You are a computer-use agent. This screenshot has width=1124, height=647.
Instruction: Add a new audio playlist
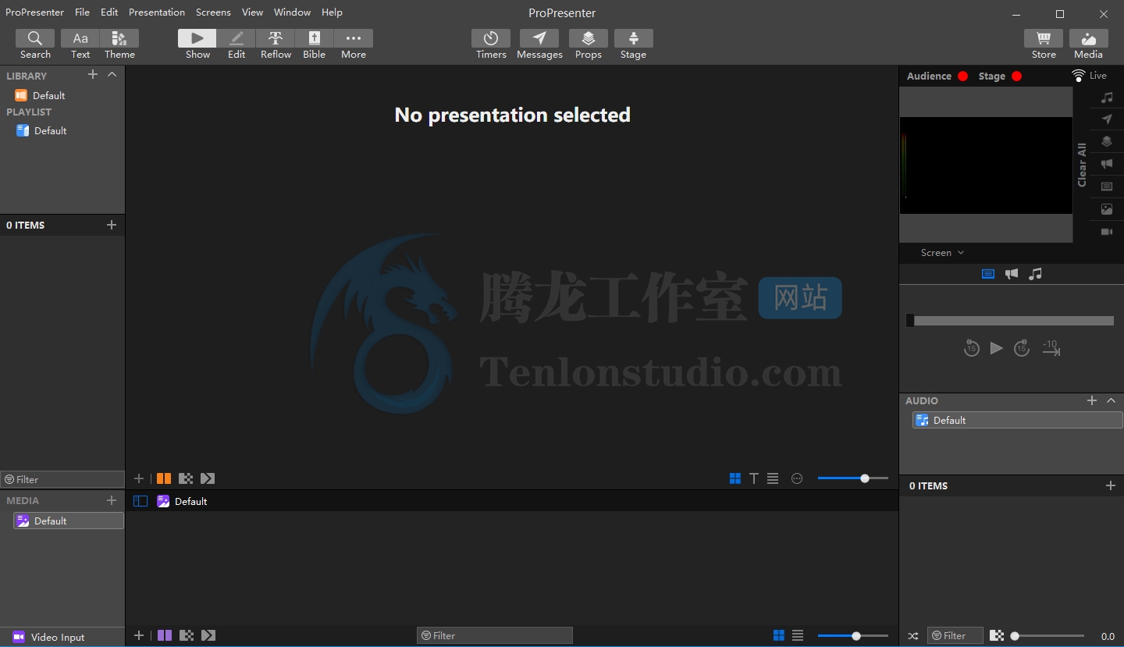coord(1092,400)
